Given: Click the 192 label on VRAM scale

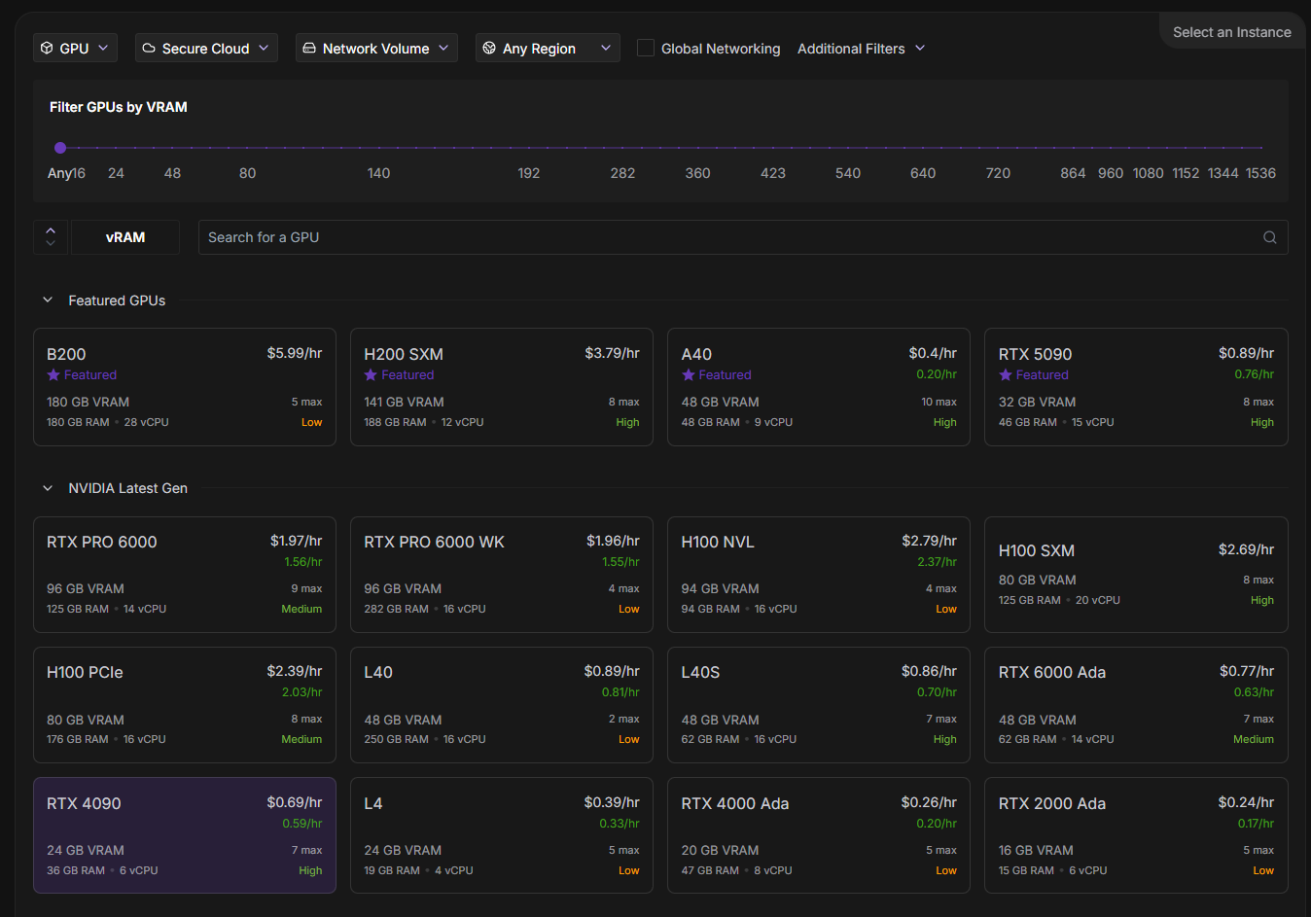Looking at the screenshot, I should (529, 173).
